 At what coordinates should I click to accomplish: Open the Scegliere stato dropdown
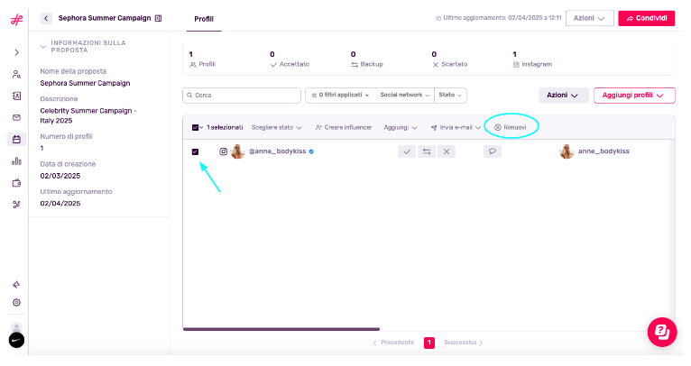[x=276, y=128]
